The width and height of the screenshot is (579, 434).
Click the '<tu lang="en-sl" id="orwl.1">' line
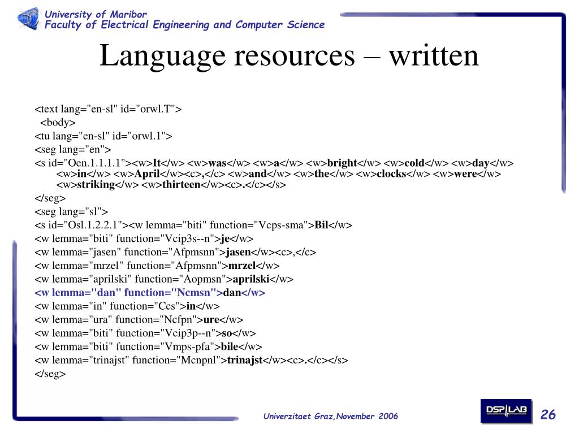[103, 136]
